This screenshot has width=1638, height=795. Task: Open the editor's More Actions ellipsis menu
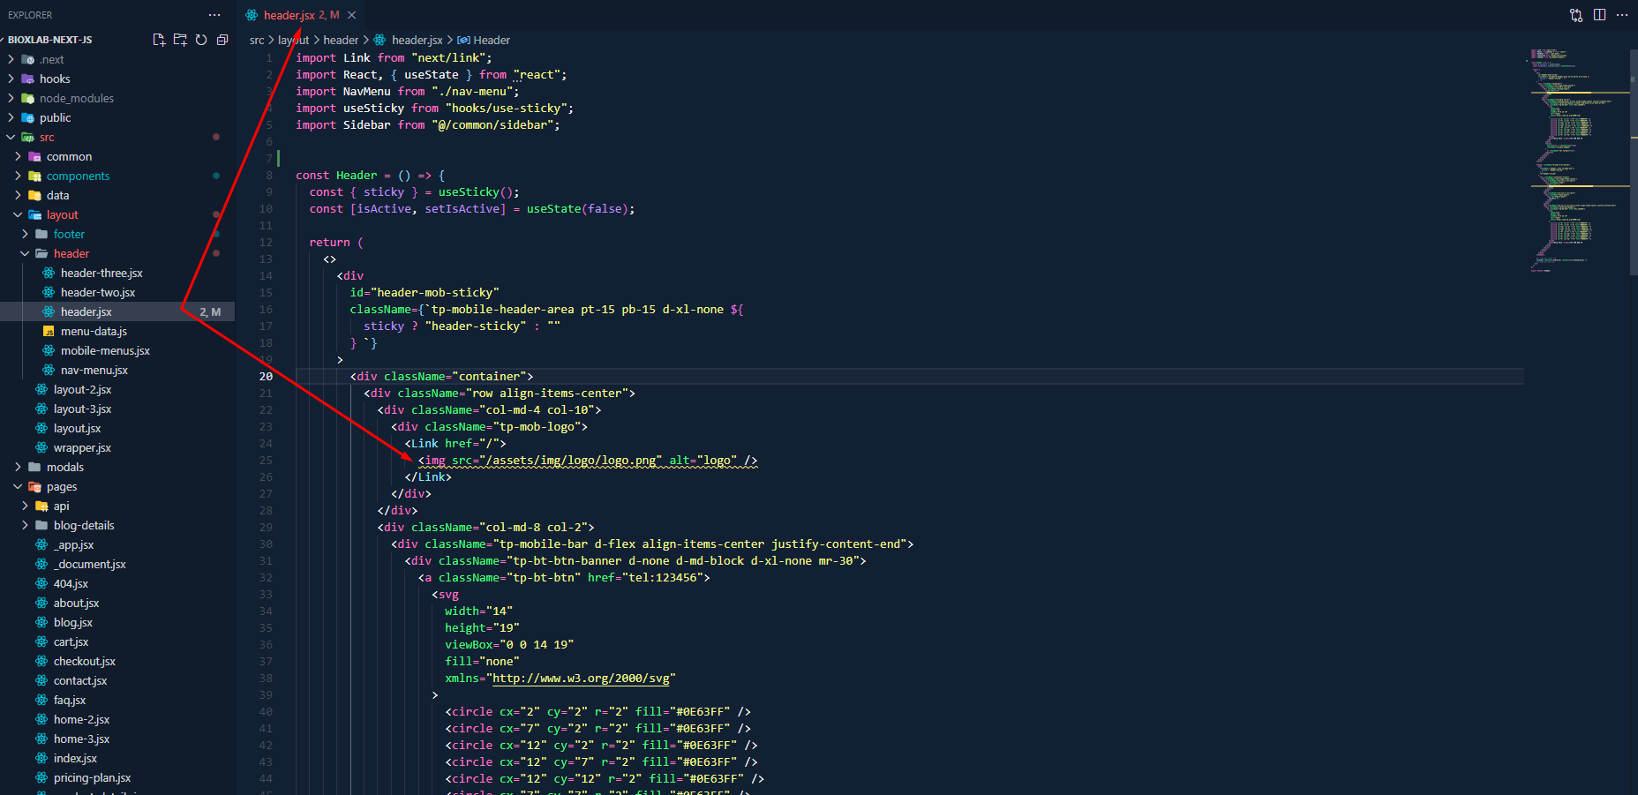point(1622,15)
